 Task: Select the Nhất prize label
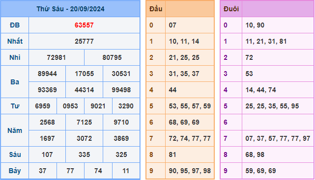(x=15, y=41)
